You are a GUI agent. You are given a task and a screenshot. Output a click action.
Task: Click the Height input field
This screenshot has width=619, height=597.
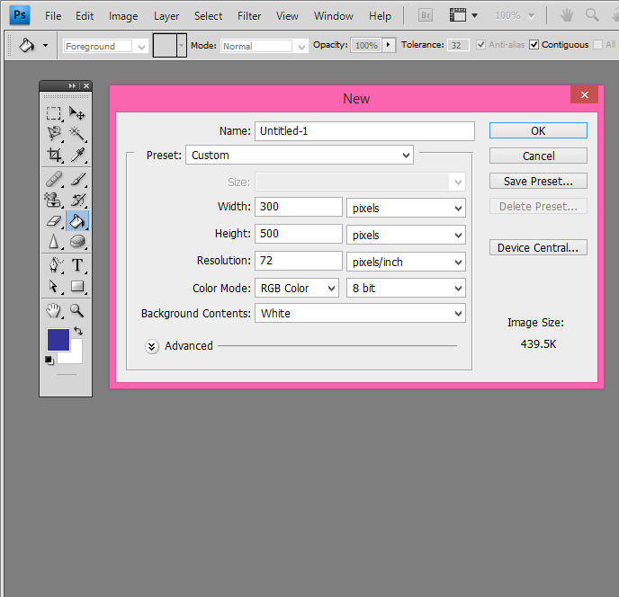coord(299,234)
